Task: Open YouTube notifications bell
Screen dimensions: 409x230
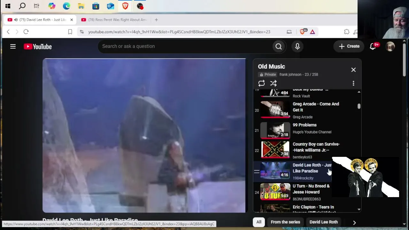Action: point(373,46)
